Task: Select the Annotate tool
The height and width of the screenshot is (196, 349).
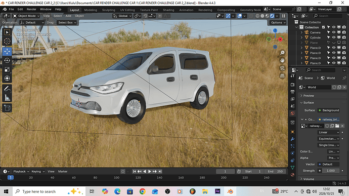Action: coord(7,89)
